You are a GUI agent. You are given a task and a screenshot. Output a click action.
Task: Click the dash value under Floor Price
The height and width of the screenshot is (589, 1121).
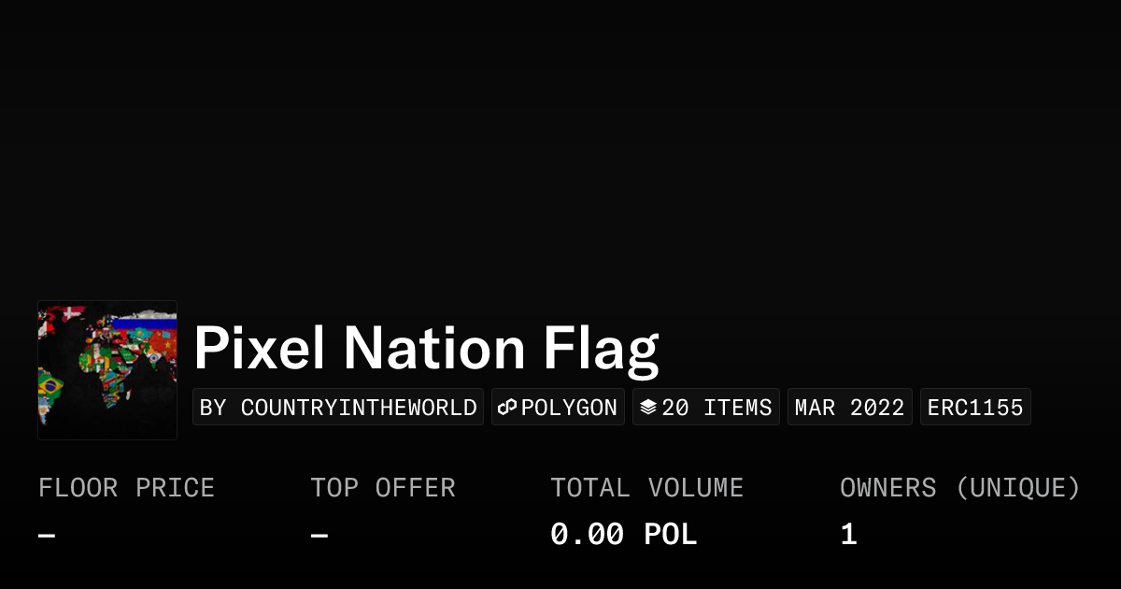(x=47, y=536)
